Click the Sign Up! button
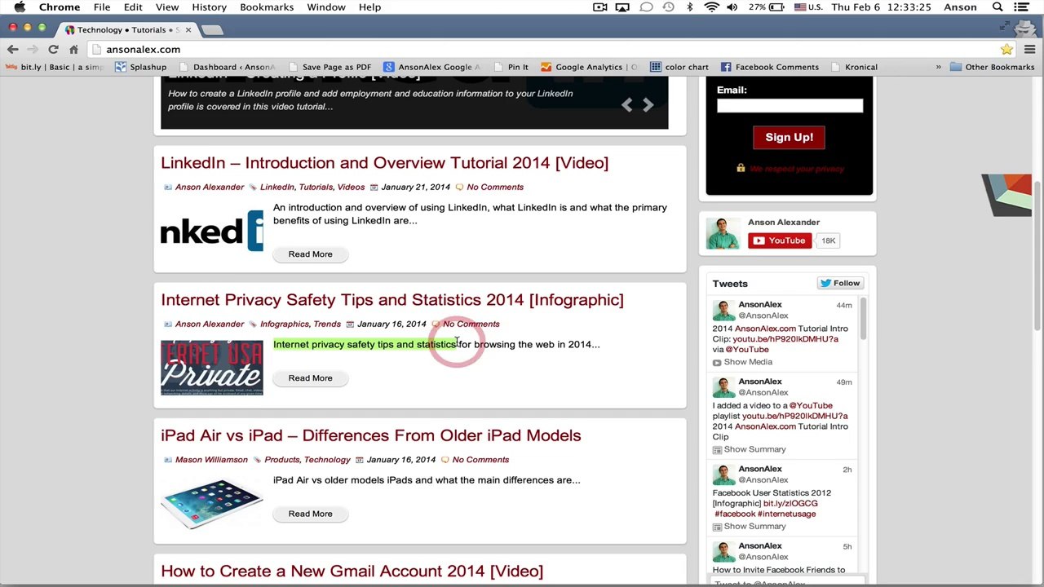The height and width of the screenshot is (587, 1044). pyautogui.click(x=789, y=137)
